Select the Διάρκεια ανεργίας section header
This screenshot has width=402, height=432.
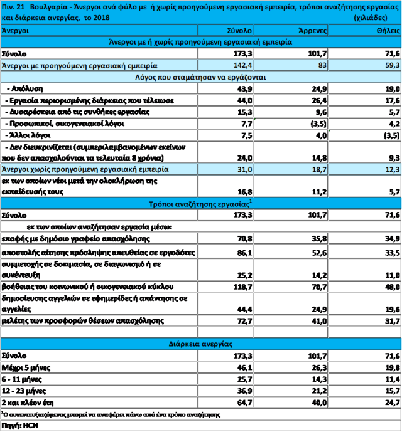[x=200, y=344]
